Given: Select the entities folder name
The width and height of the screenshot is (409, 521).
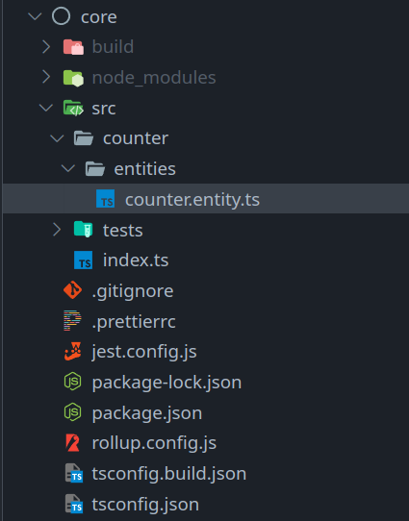Looking at the screenshot, I should pos(145,169).
